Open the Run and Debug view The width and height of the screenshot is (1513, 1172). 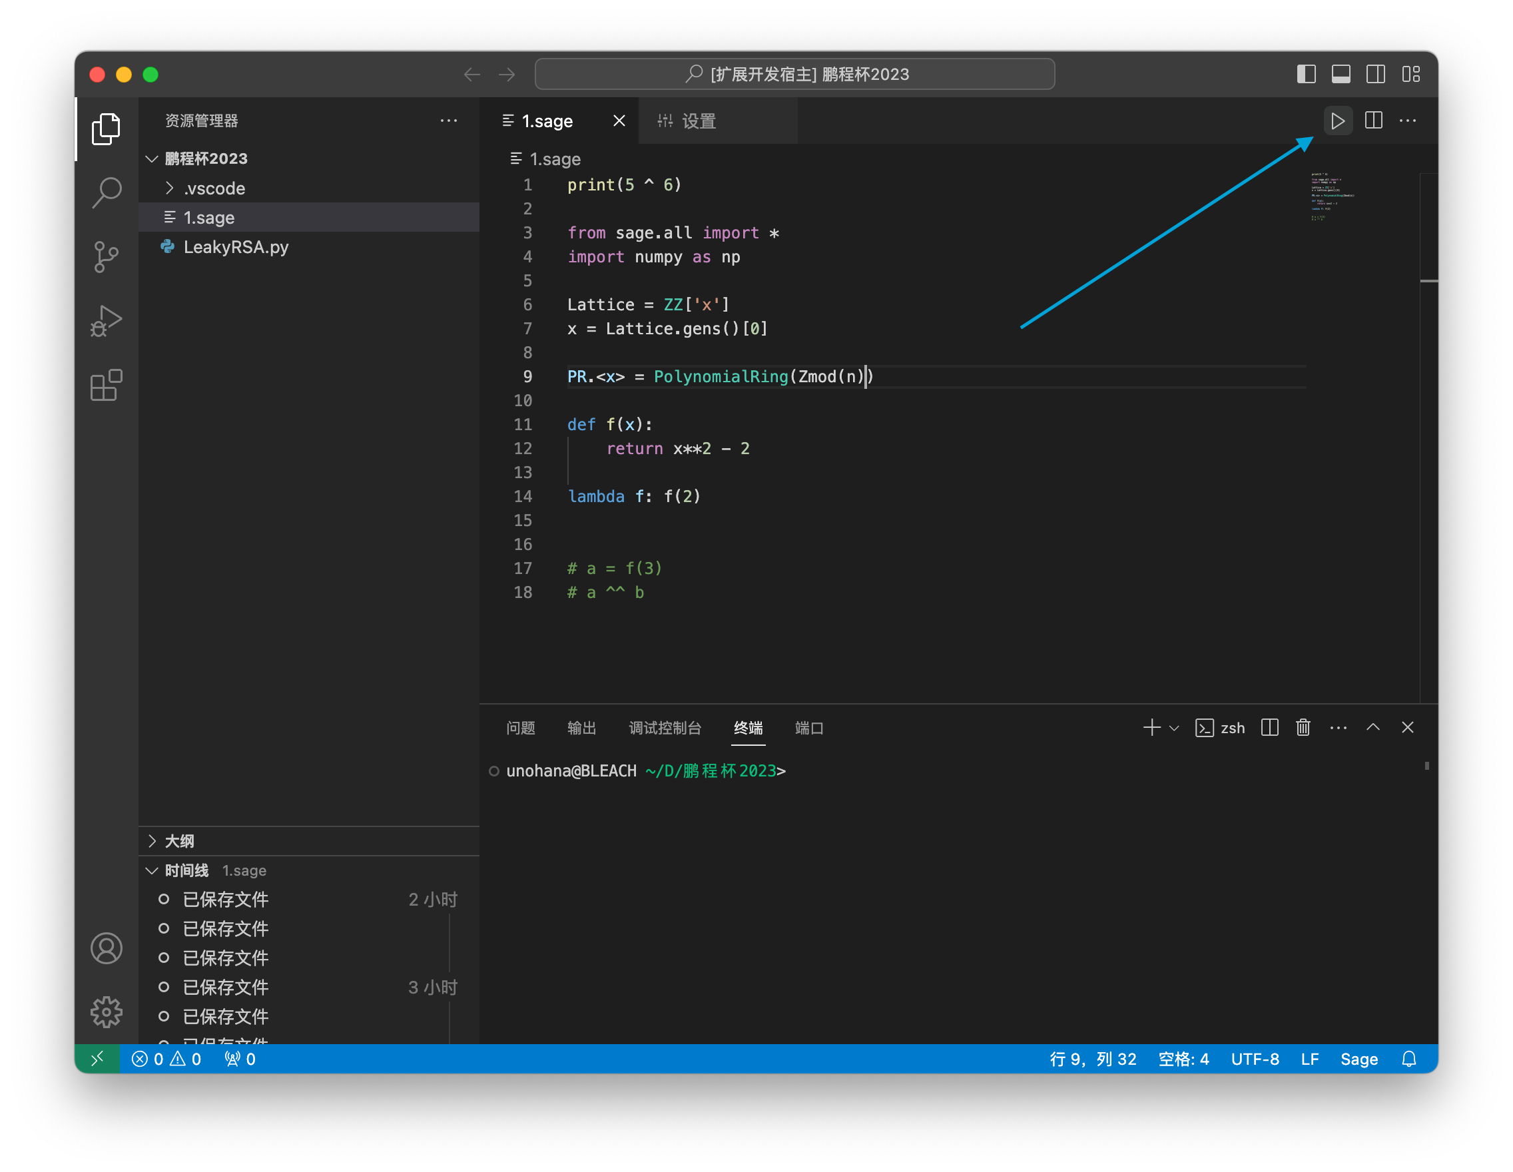pyautogui.click(x=106, y=321)
